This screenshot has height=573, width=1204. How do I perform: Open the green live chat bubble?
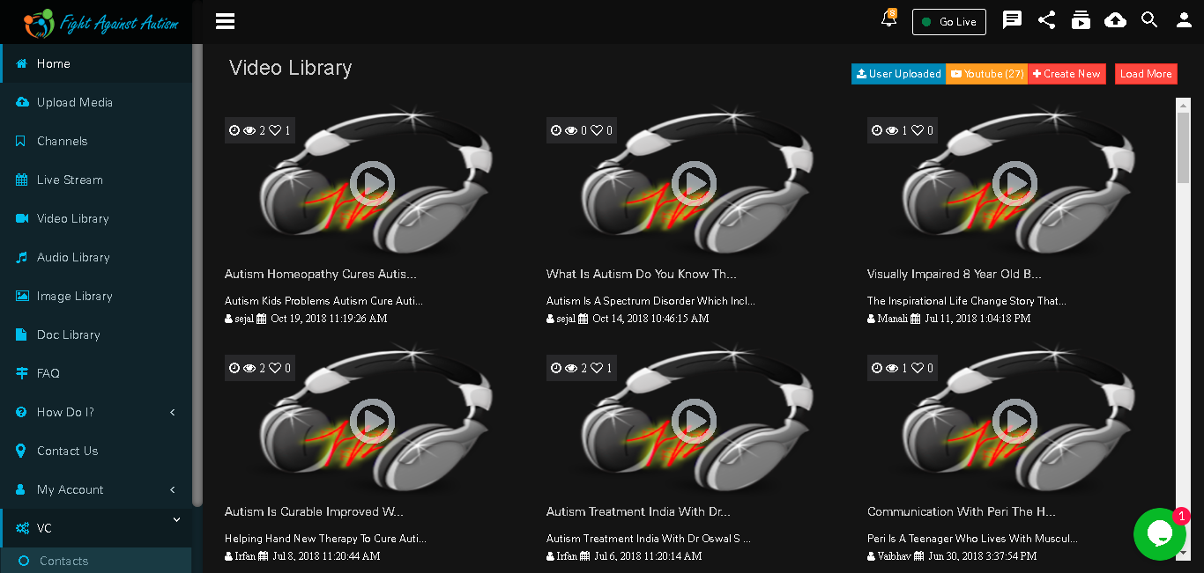click(x=1159, y=534)
